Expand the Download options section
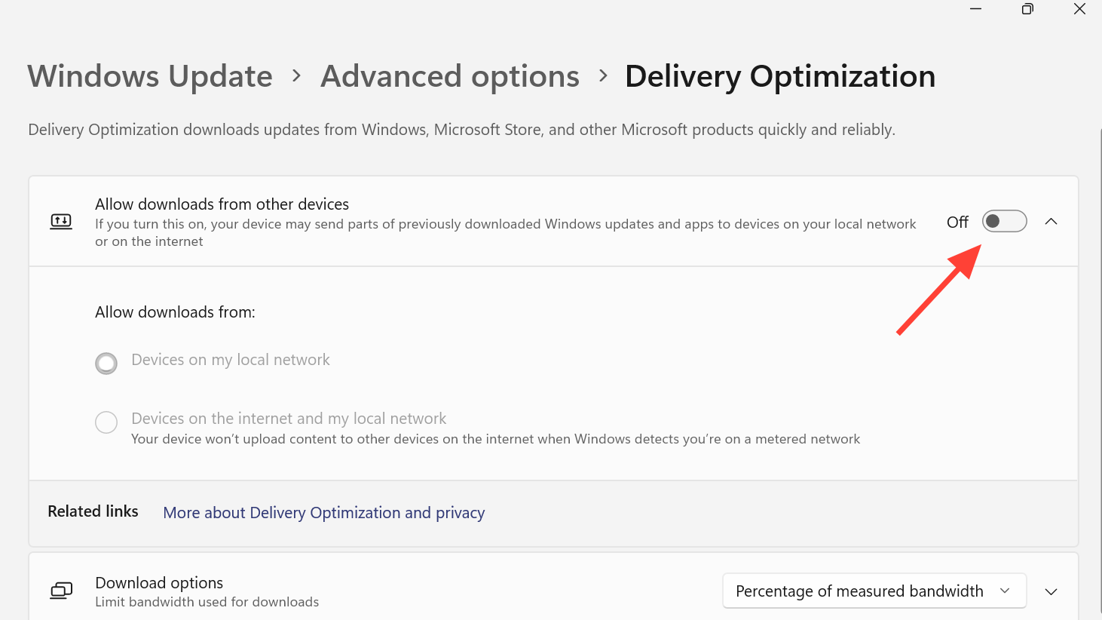 point(1051,591)
